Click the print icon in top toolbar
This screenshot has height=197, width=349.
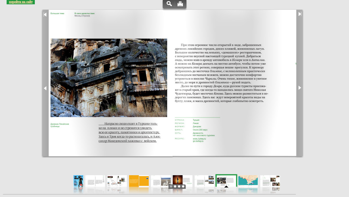[x=180, y=4]
